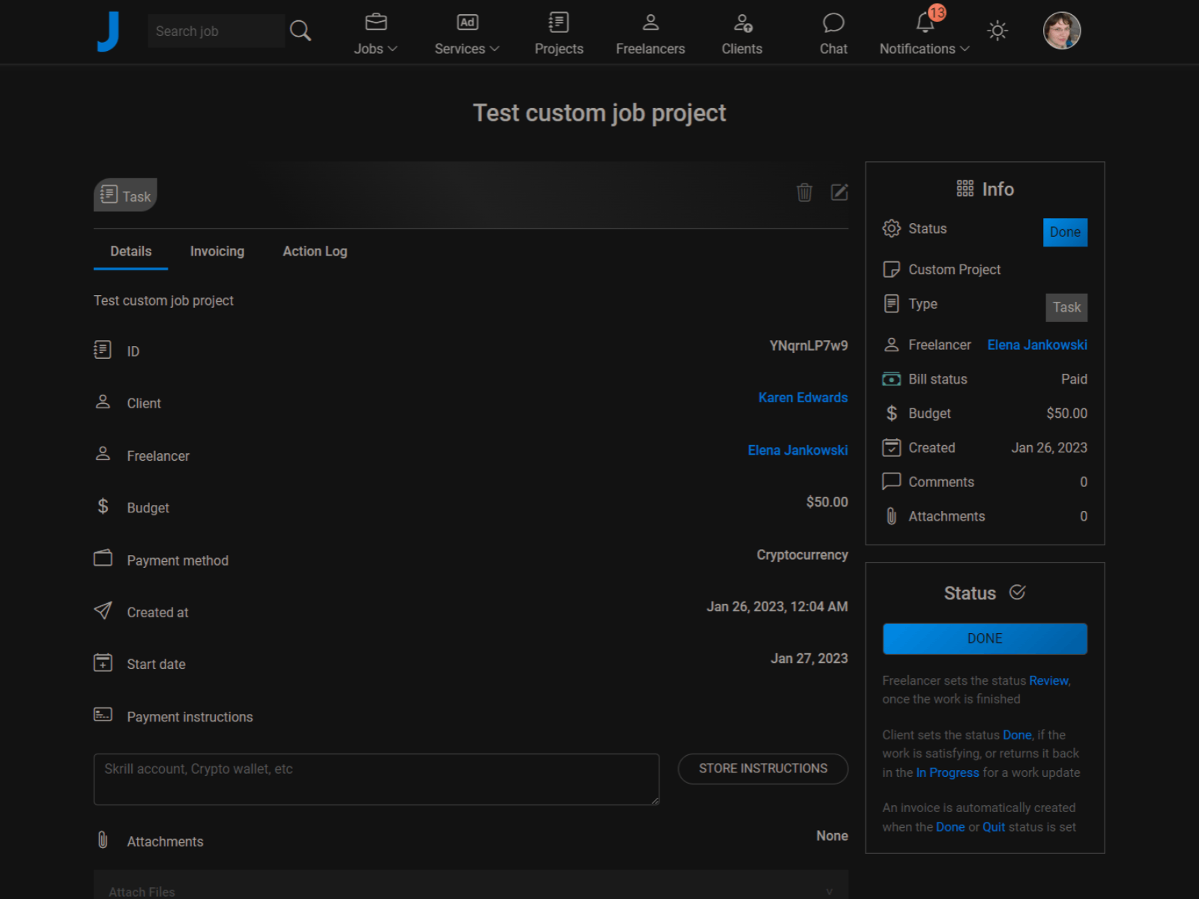Click the Client person icon
Image resolution: width=1199 pixels, height=899 pixels.
pyautogui.click(x=103, y=402)
